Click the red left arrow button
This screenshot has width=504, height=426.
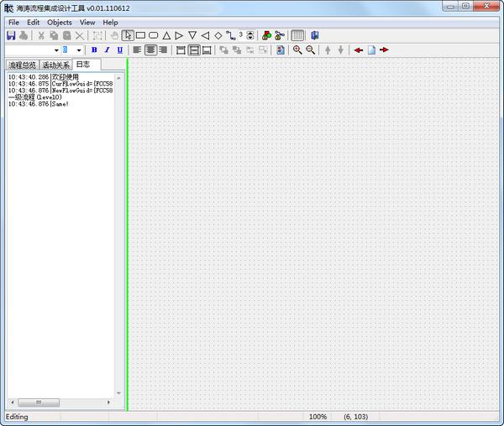[x=359, y=50]
